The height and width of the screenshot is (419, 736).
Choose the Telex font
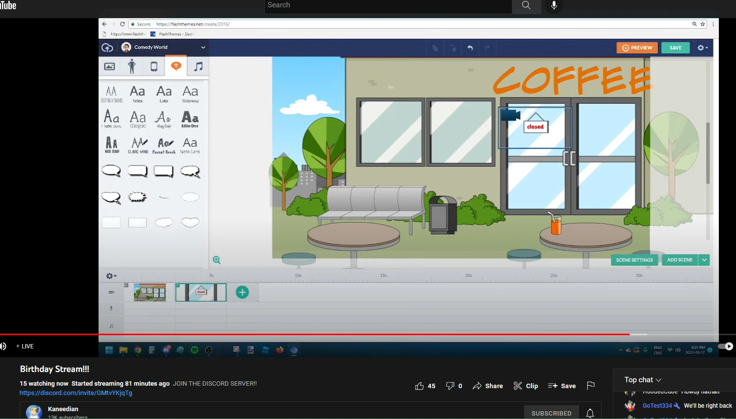137,94
